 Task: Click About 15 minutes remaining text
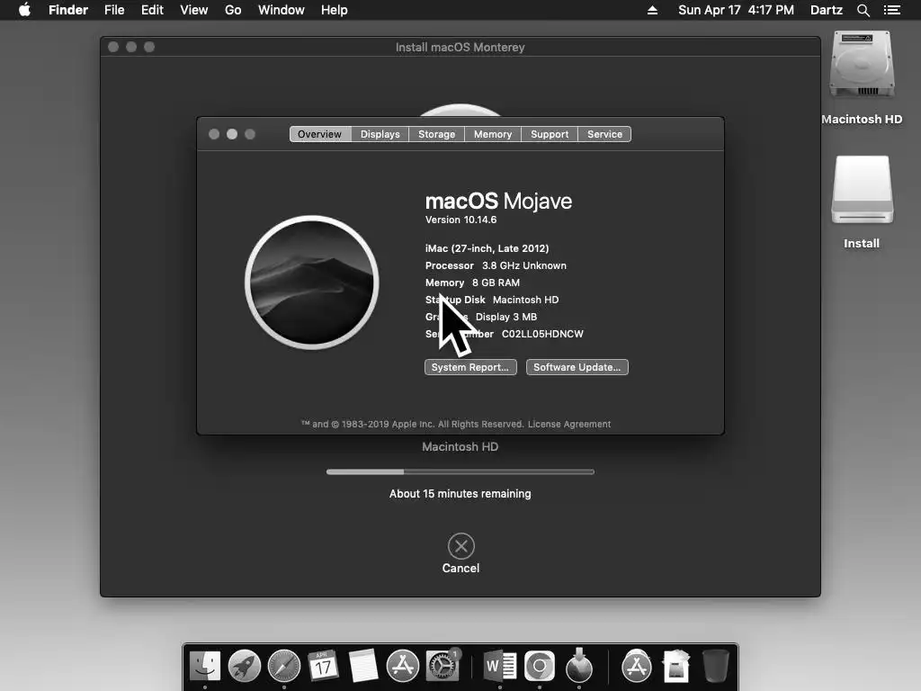pyautogui.click(x=460, y=494)
